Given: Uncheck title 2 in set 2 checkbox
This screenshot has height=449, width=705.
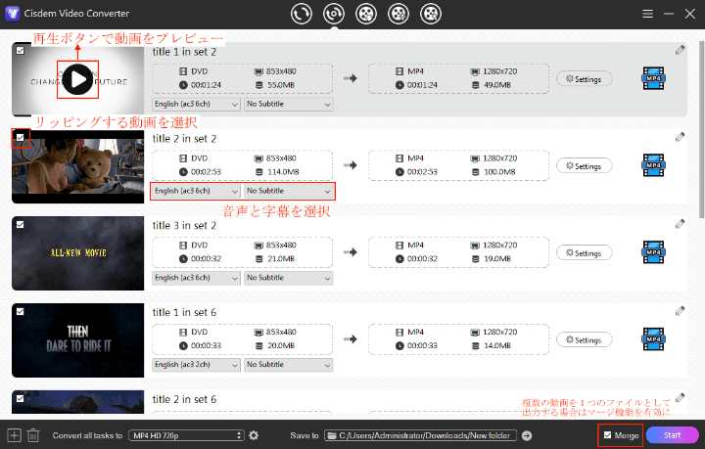Looking at the screenshot, I should coord(21,137).
